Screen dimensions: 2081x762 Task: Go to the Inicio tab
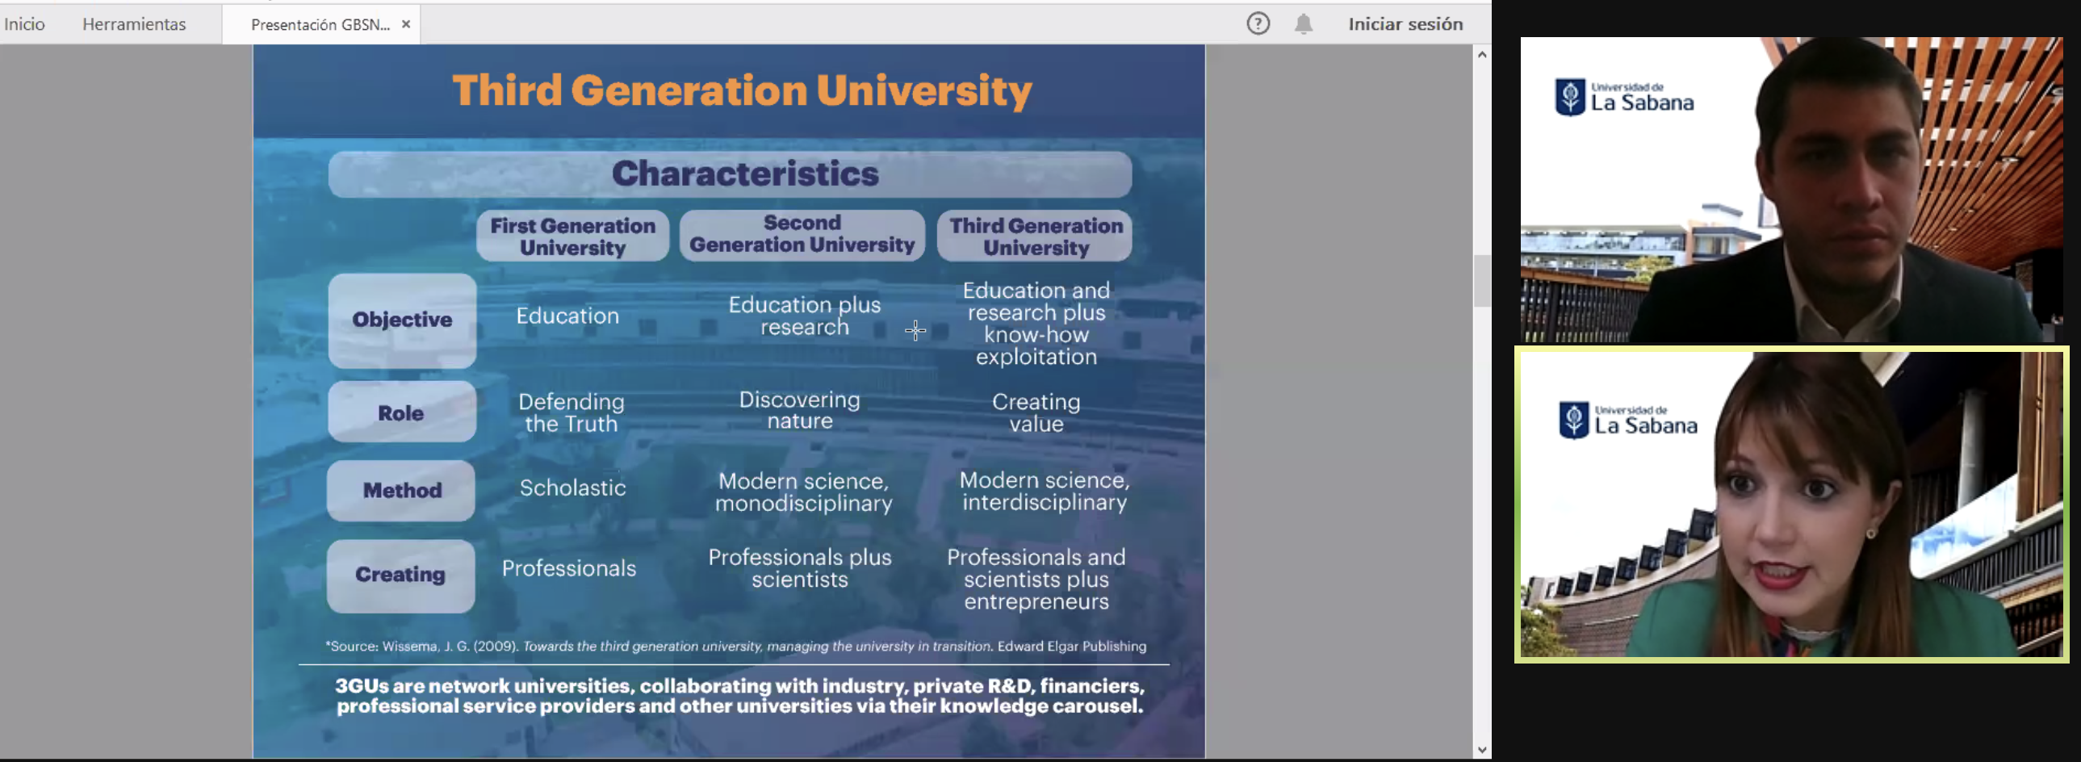point(24,24)
